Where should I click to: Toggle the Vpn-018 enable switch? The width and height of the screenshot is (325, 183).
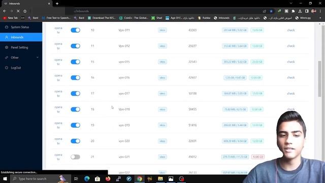(75, 109)
